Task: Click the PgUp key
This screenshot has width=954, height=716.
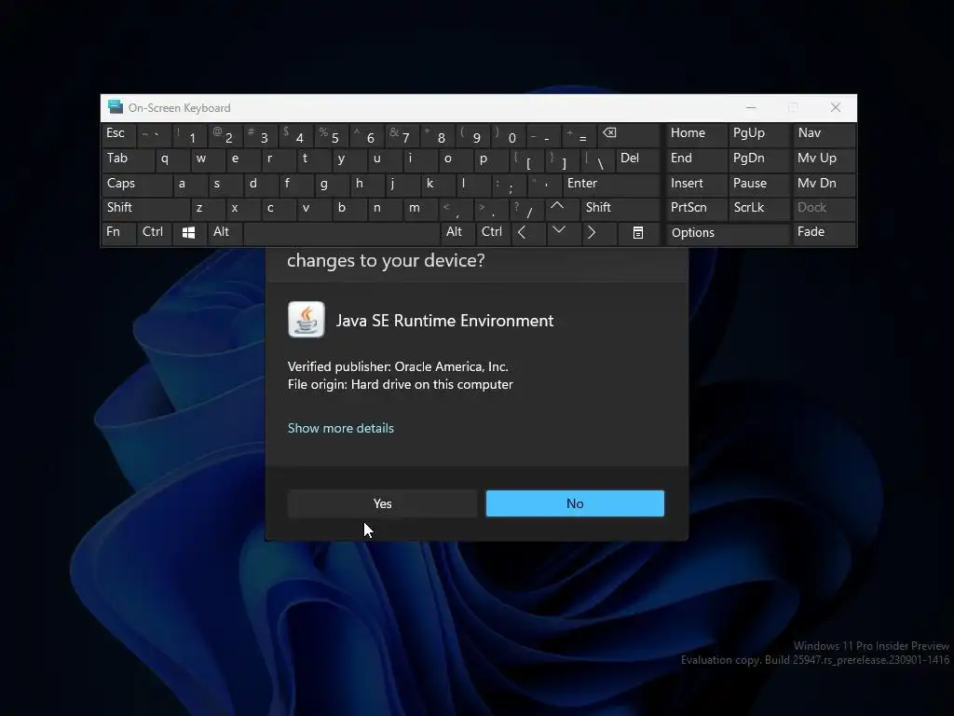Action: coord(759,134)
